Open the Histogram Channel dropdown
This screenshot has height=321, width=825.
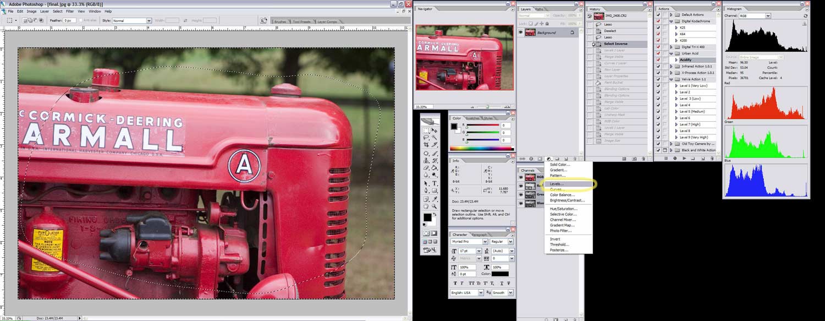click(x=755, y=16)
